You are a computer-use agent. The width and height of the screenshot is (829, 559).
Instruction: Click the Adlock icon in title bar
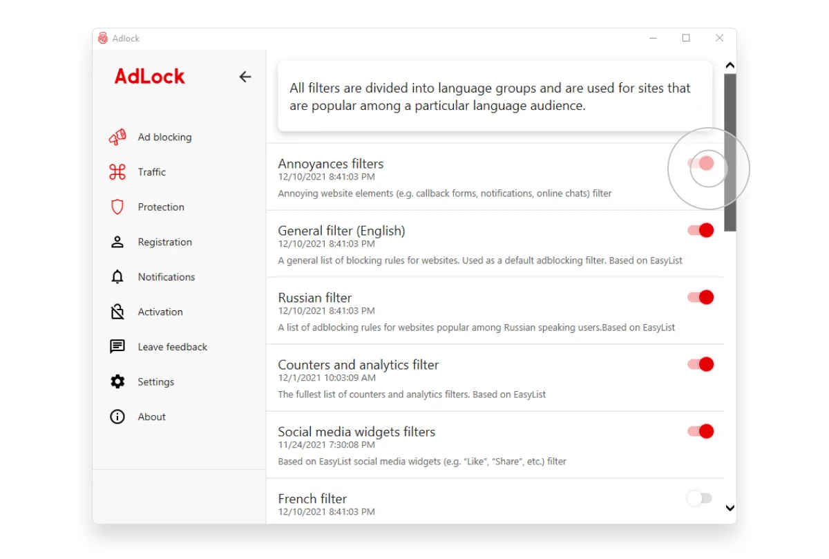click(x=103, y=38)
